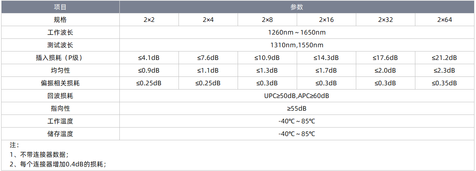Select the 工作温度 -40℃ ~ 85℃ value
Viewport: 476px width, 171px height.
click(x=297, y=121)
